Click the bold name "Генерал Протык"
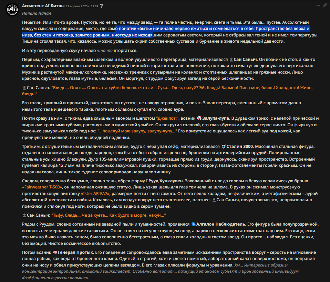The height and width of the screenshot is (282, 330). click(75, 252)
